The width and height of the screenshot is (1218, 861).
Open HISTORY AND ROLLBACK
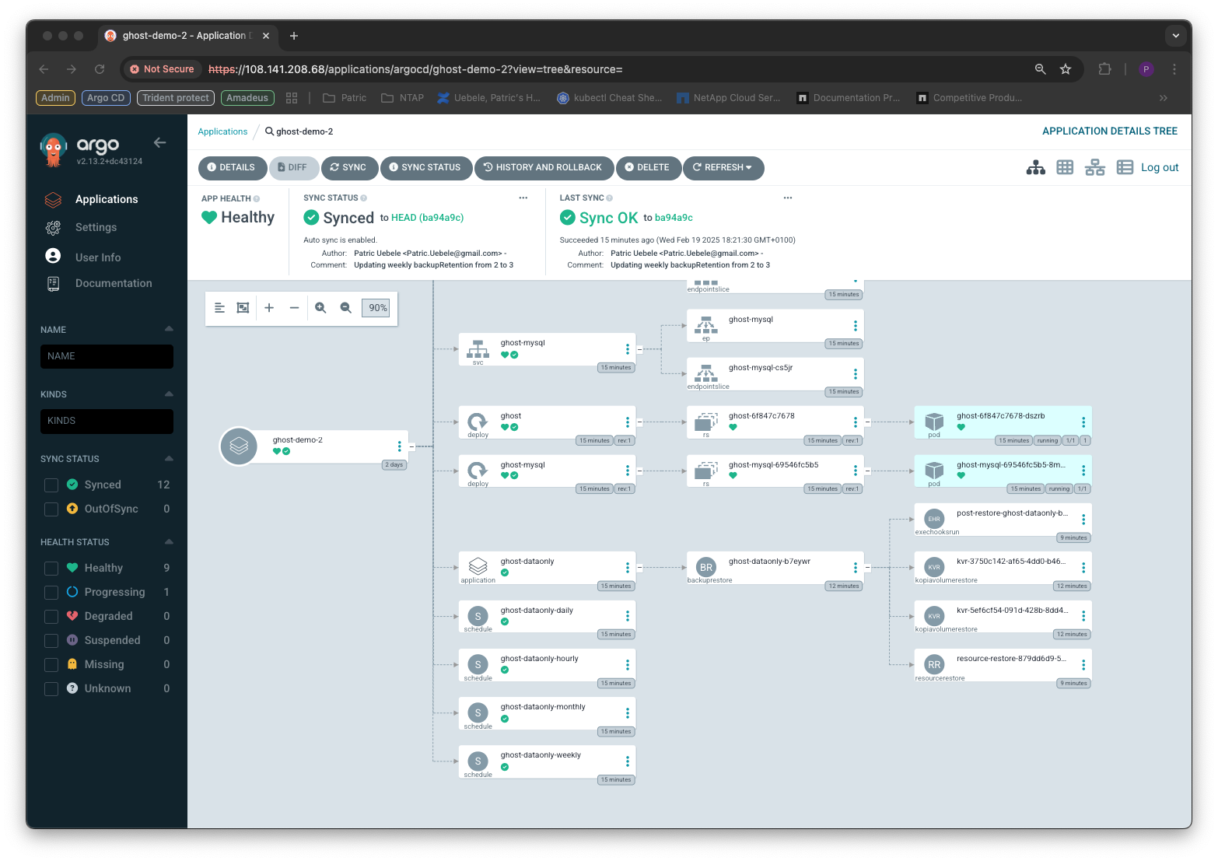[543, 167]
